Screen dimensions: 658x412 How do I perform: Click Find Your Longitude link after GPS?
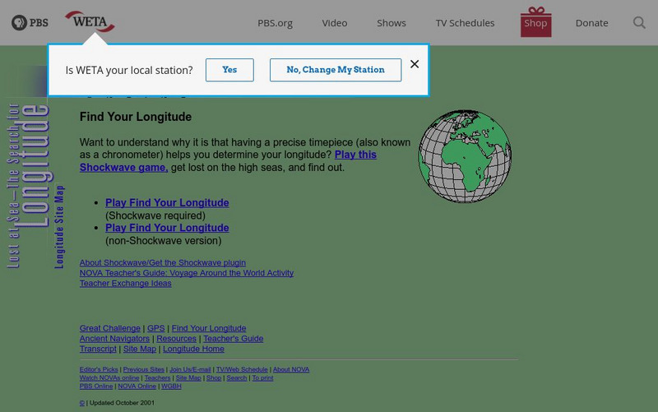pos(209,328)
